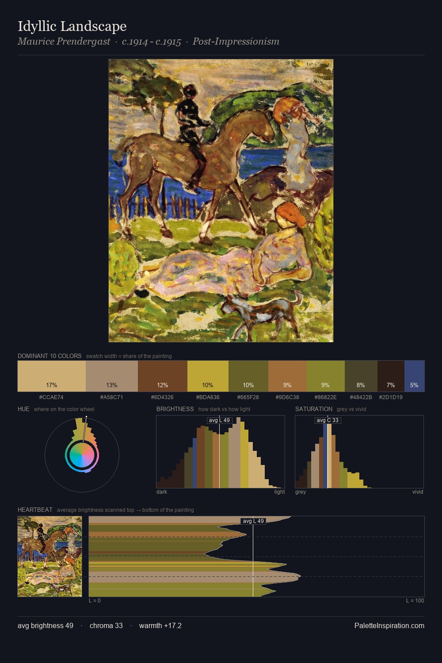Click the 'dark' axis label under Brightness
The image size is (442, 663).
[162, 492]
